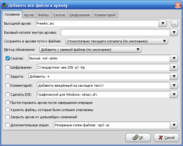The height and width of the screenshot is (146, 183).
Task: Enable testing archive after operation completes
Action: click(7, 103)
